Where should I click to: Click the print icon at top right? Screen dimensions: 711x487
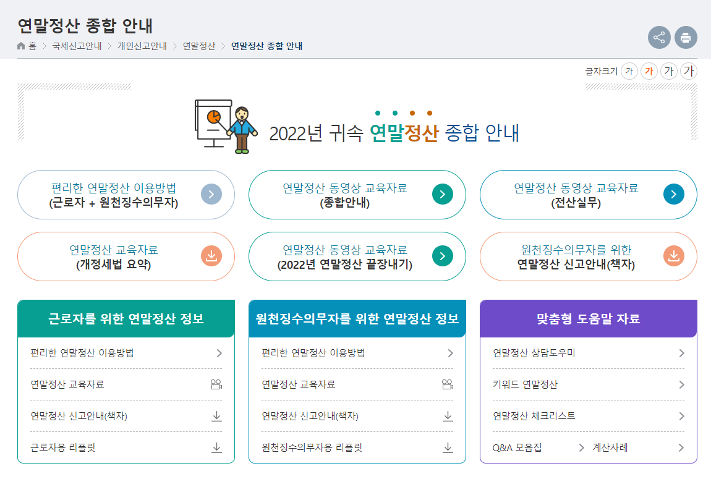685,38
